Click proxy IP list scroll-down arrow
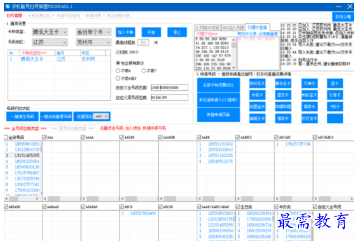Viewport: 354px width, 241px height. coord(234,68)
